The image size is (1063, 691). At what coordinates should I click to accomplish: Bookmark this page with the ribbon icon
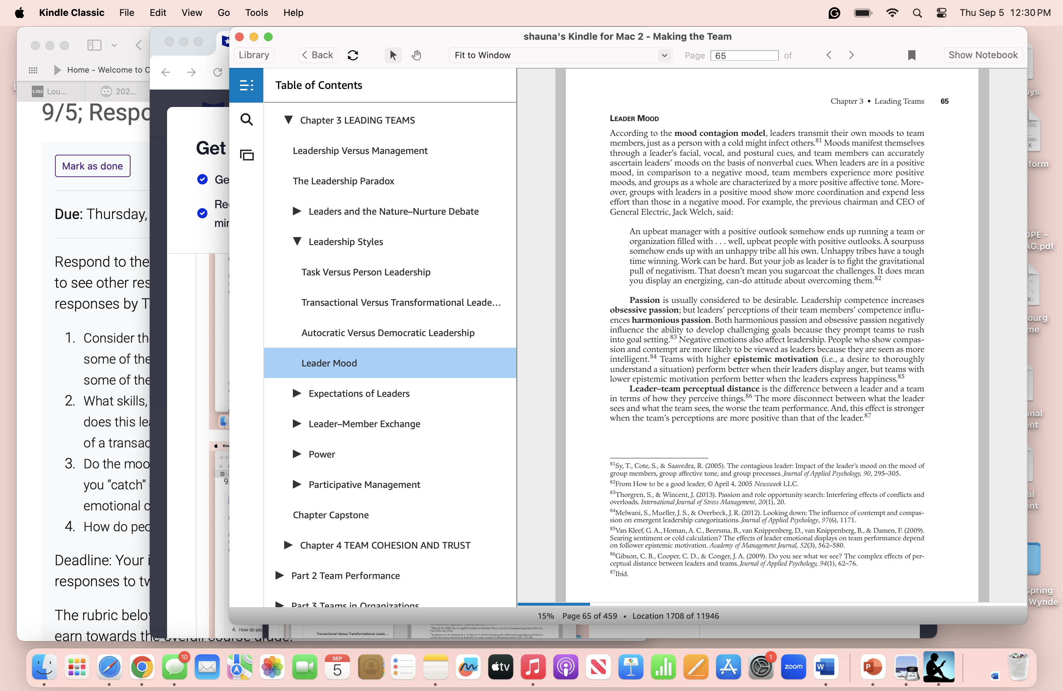pyautogui.click(x=912, y=55)
